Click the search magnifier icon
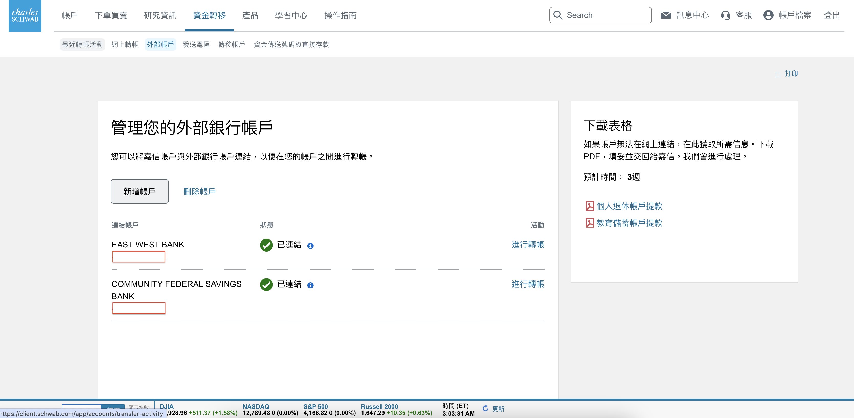The width and height of the screenshot is (854, 418). tap(558, 15)
